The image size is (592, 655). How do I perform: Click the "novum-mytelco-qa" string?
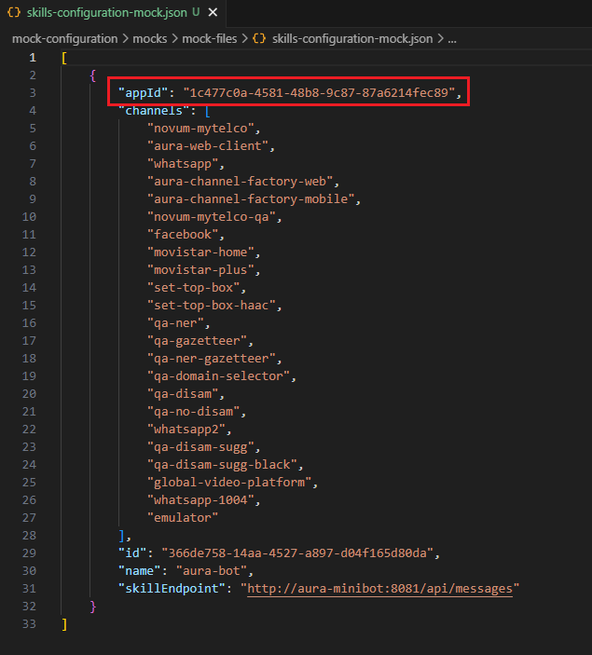211,217
